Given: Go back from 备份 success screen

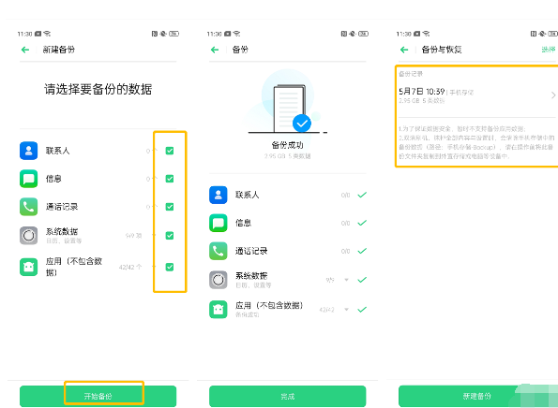Looking at the screenshot, I should point(215,50).
